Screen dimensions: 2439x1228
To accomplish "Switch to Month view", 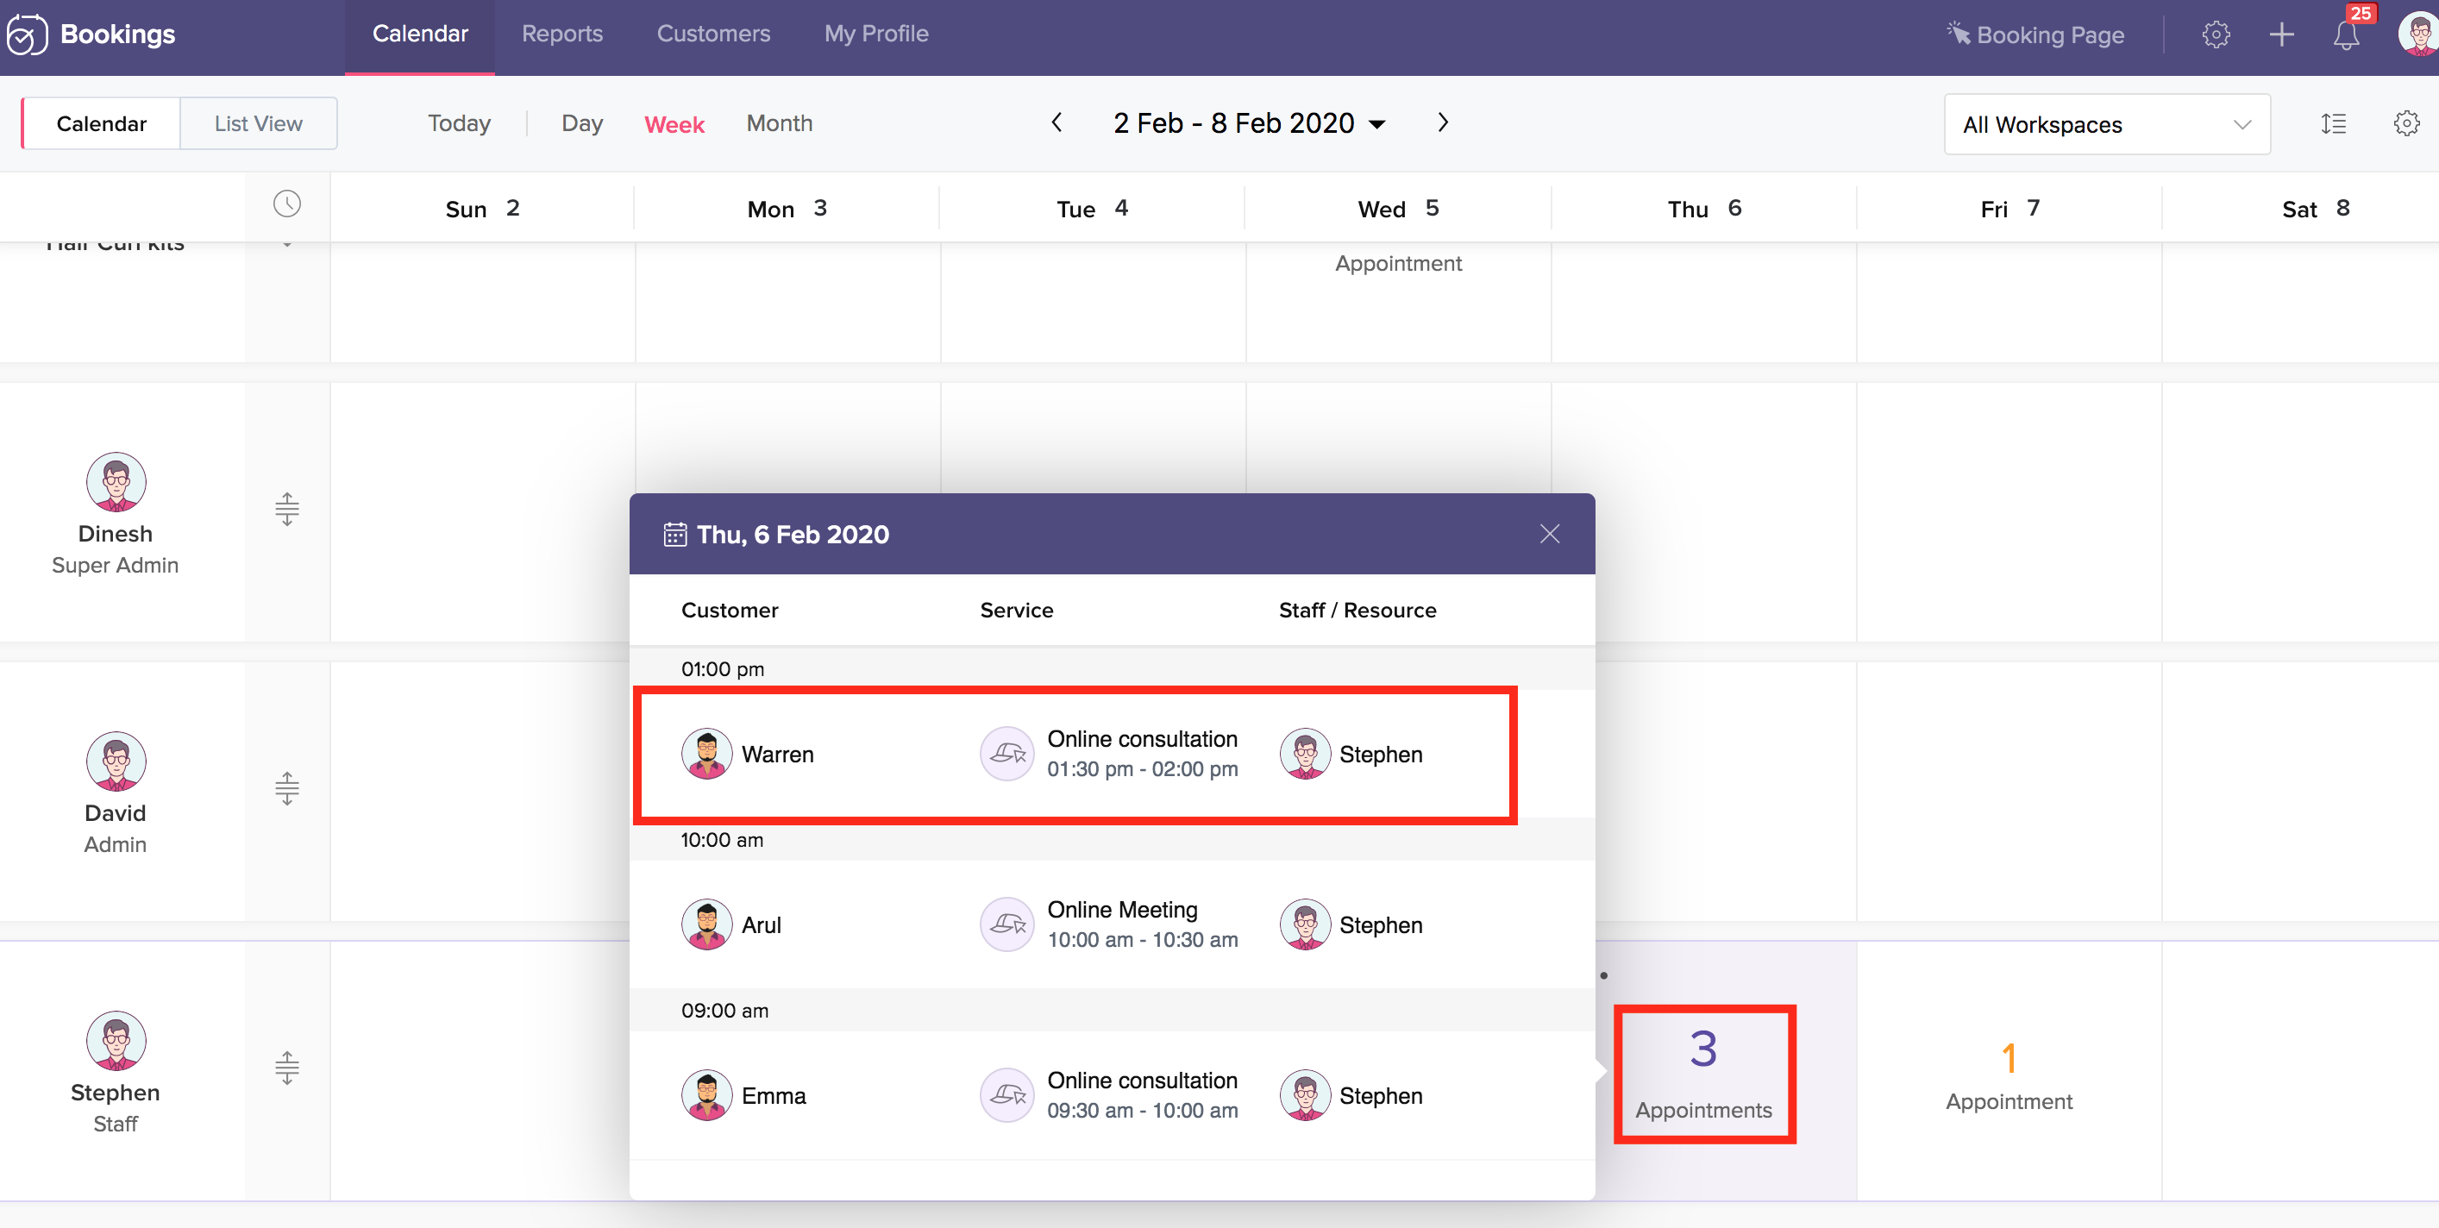I will click(778, 123).
